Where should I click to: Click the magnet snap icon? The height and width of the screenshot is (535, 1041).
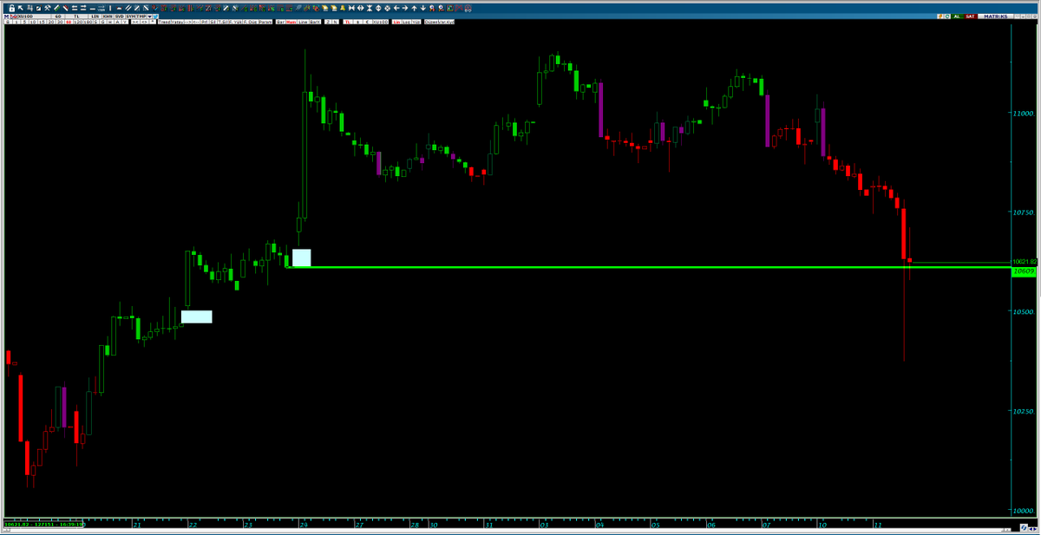(468, 9)
